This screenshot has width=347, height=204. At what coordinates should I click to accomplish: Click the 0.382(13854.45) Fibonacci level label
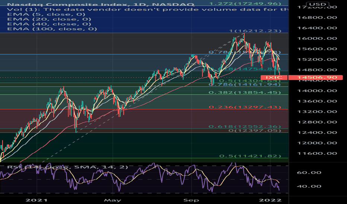pos(245,92)
